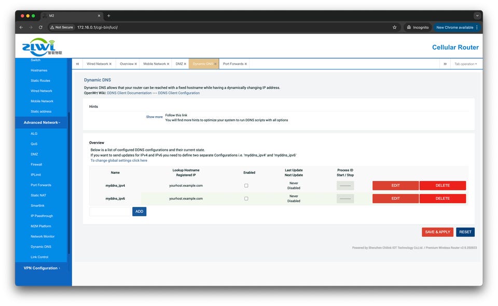Open ALG in the sidebar

tap(34, 134)
